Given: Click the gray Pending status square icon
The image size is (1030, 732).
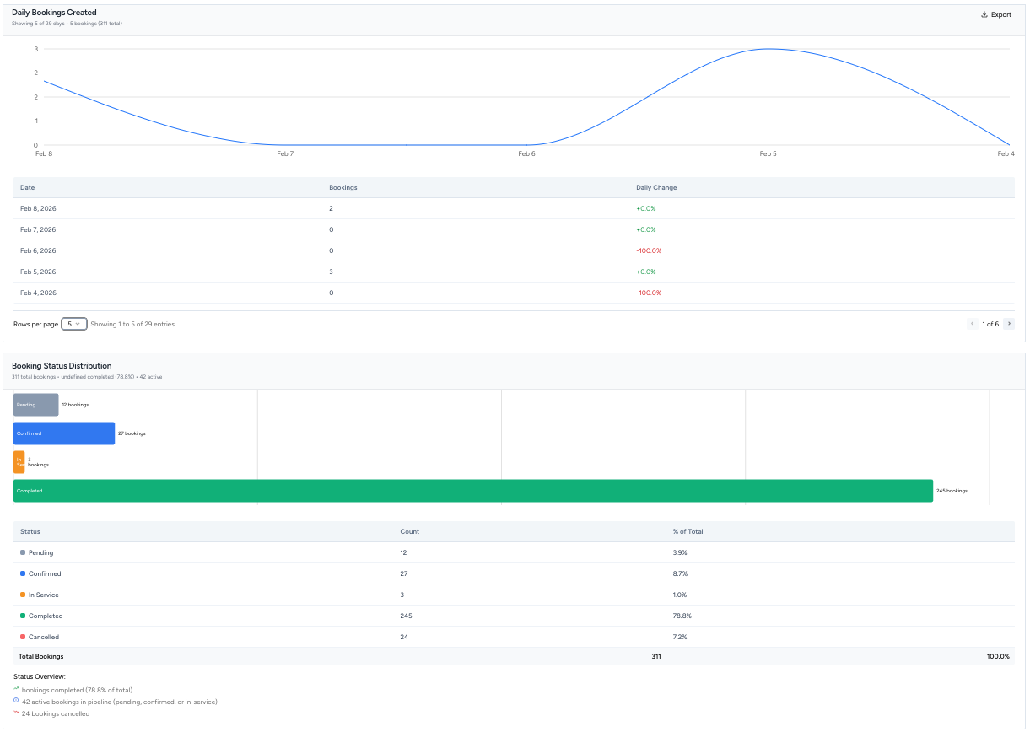Looking at the screenshot, I should (x=20, y=552).
